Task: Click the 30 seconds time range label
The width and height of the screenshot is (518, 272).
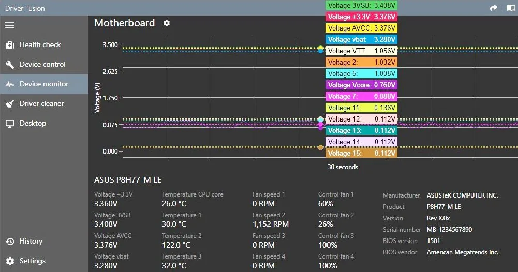Action: click(x=343, y=167)
